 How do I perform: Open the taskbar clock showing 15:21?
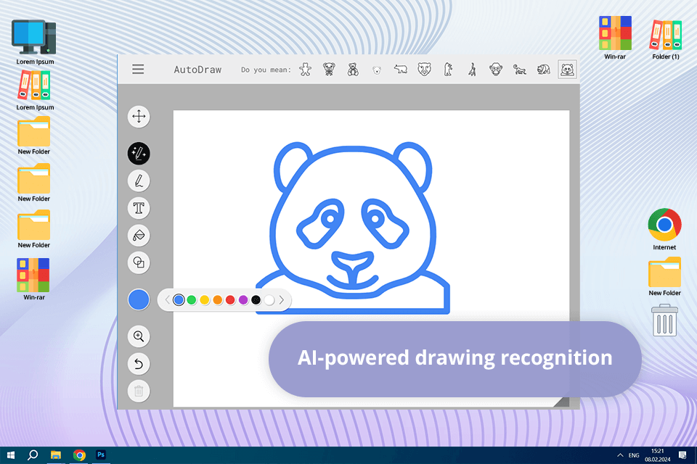tap(658, 455)
